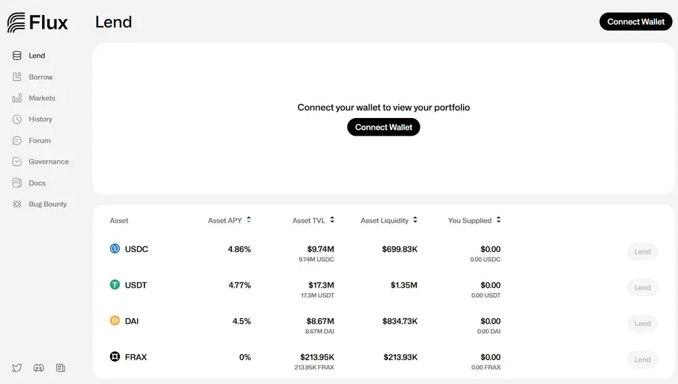Open Forum in sidebar
Screen dimensions: 678x384
click(x=39, y=140)
